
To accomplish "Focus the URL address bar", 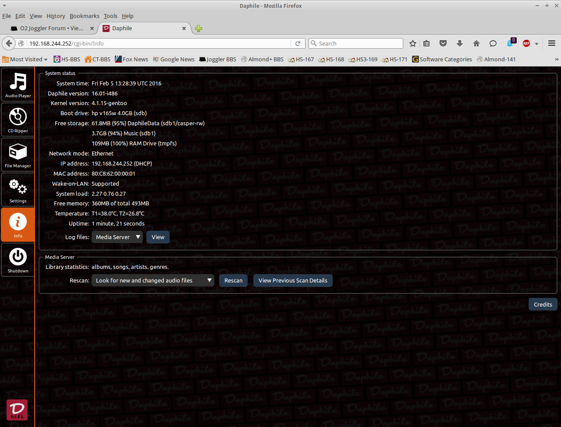I will 158,43.
